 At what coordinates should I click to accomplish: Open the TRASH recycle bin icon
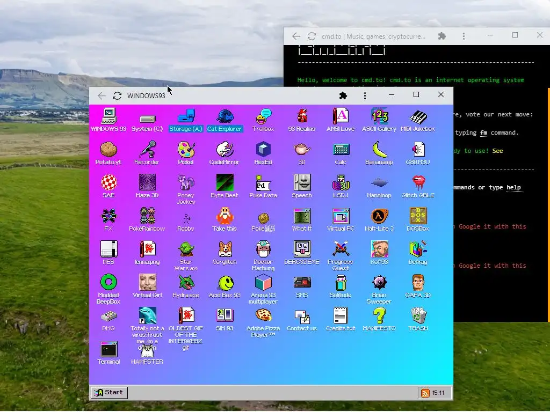(418, 315)
